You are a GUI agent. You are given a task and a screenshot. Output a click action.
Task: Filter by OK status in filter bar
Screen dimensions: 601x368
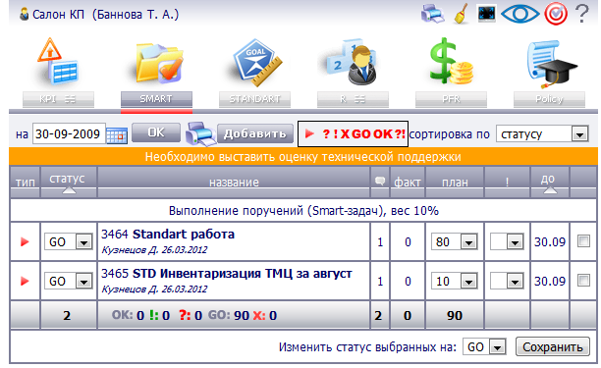pos(383,134)
